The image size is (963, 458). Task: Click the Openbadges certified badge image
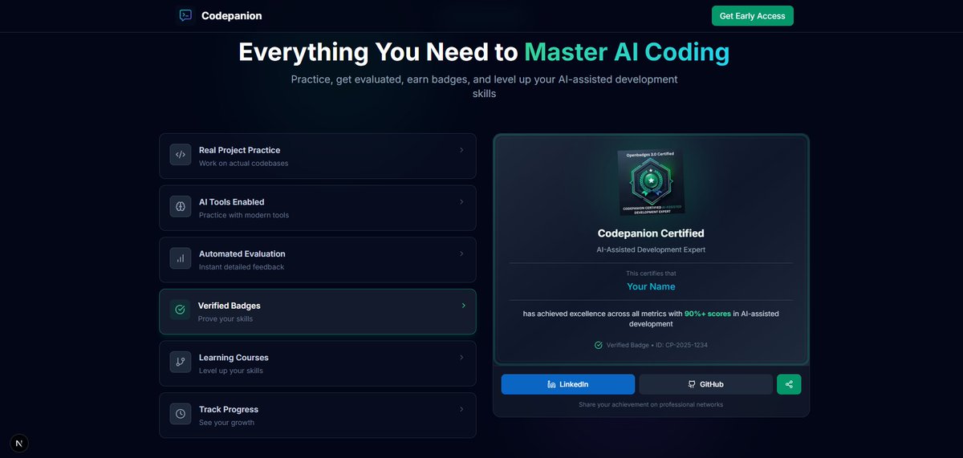pos(651,182)
